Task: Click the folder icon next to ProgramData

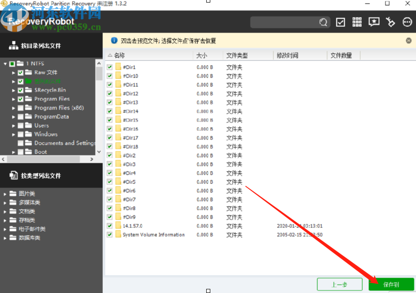Action: (28, 116)
